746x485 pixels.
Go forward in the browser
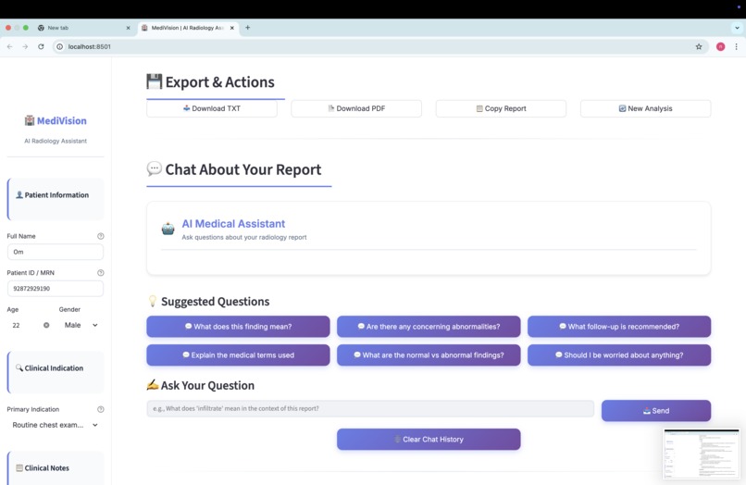[25, 46]
